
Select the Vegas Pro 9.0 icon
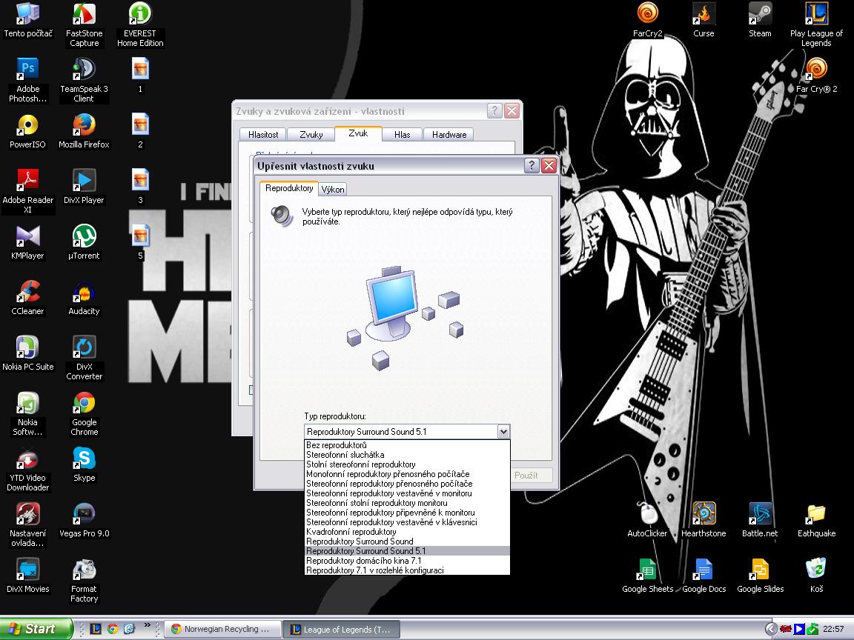click(84, 516)
